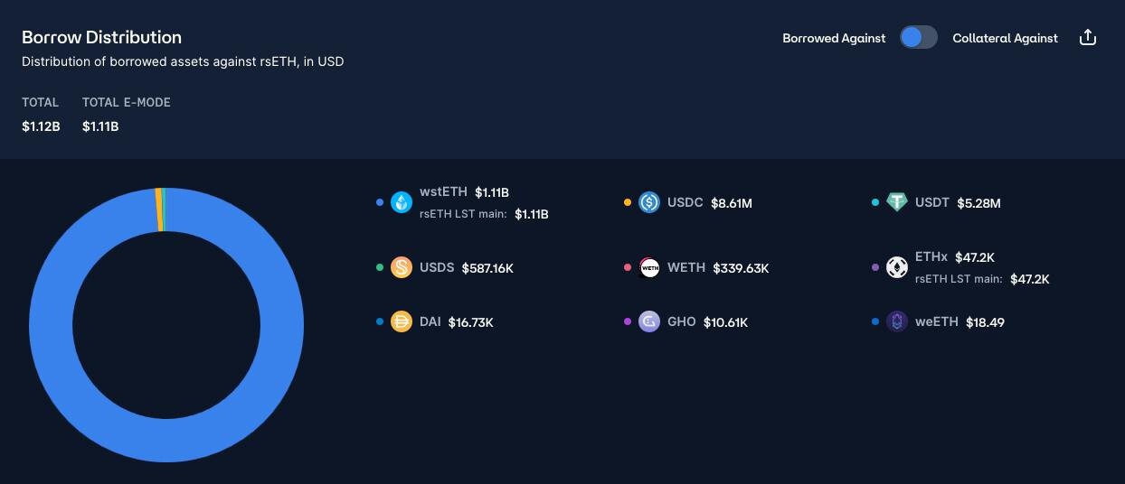Click the wstETH $1.11B legend value
The image size is (1125, 484).
click(492, 192)
